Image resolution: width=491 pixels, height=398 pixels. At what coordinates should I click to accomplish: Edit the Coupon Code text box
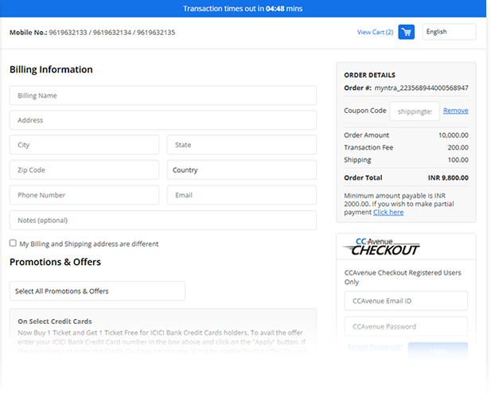414,111
